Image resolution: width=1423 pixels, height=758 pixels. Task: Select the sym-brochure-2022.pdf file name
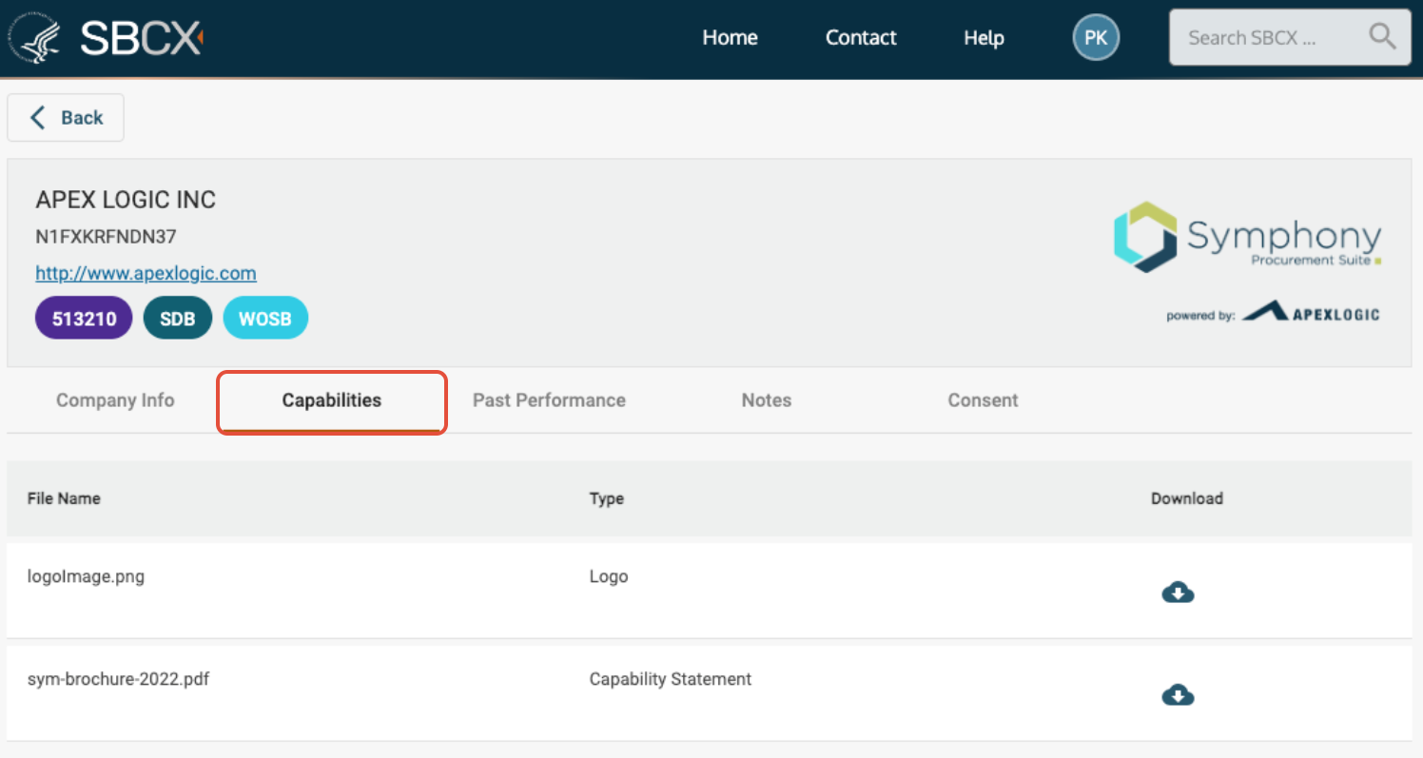click(118, 679)
